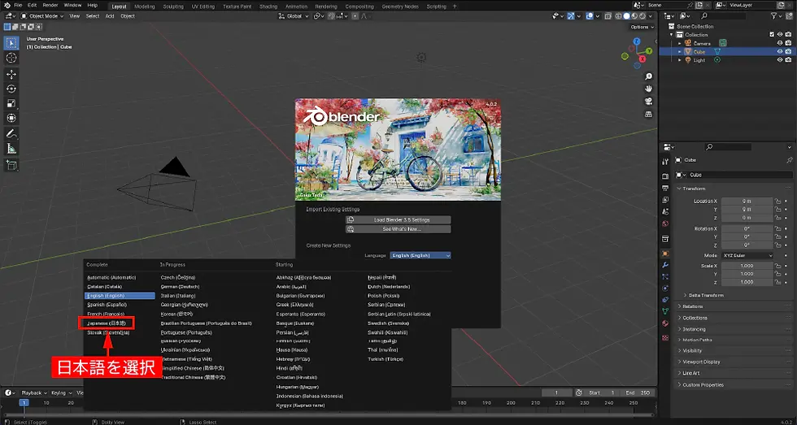797x425 pixels.
Task: Switch to Solid viewport shading
Action: 626,15
